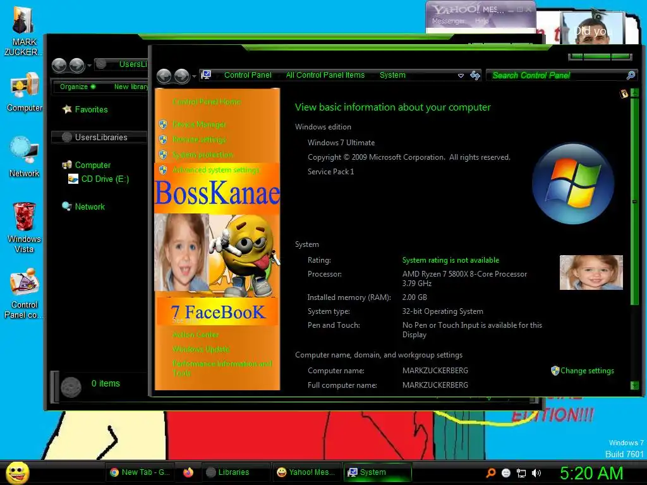Click magnifier in Search Control Panel box
The image size is (647, 485).
(631, 75)
